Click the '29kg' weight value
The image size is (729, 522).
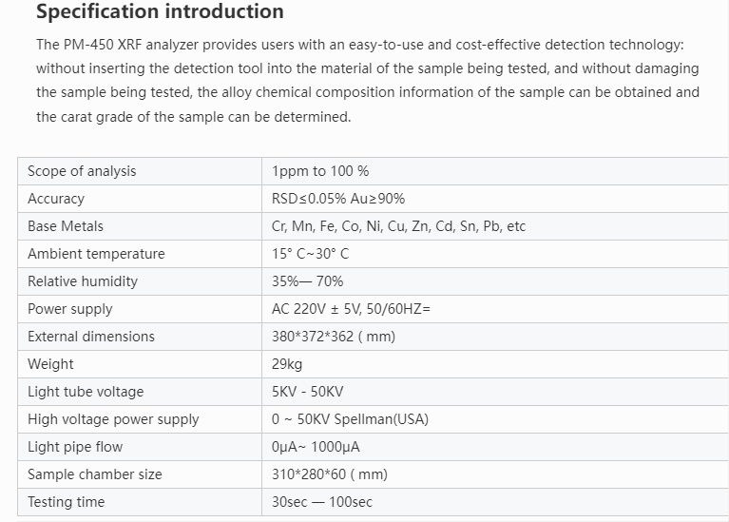click(x=287, y=364)
